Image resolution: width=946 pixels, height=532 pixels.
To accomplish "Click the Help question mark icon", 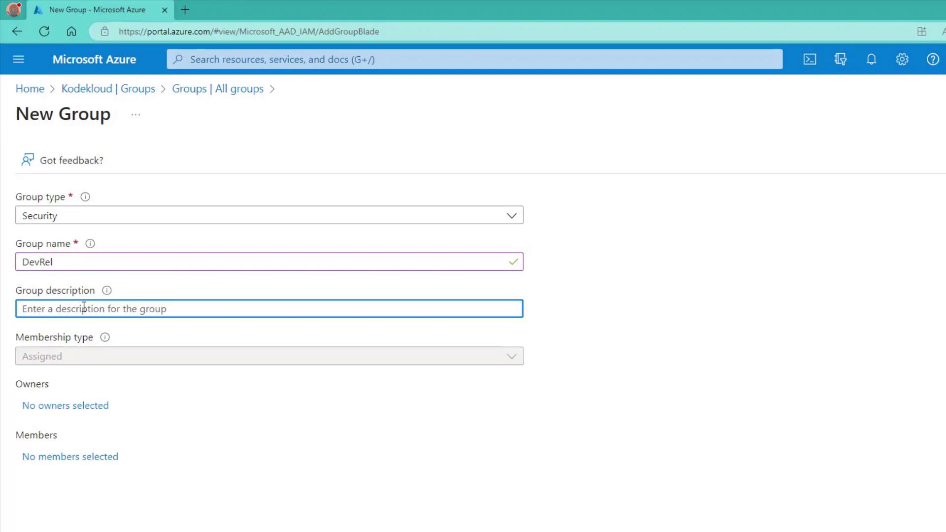I will point(932,59).
